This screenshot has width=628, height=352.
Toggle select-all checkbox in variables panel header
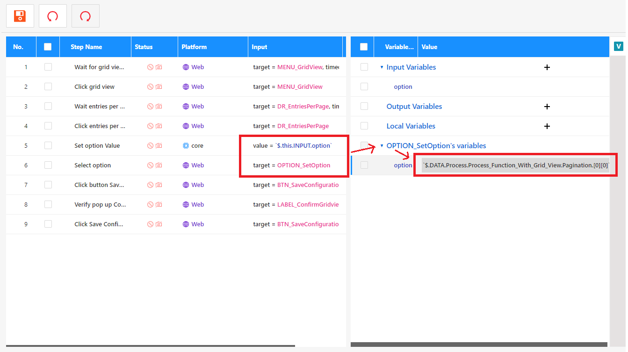point(364,47)
